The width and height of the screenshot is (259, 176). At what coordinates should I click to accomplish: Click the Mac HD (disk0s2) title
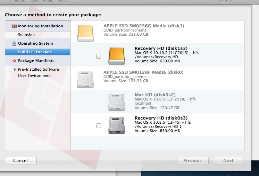tap(155, 95)
